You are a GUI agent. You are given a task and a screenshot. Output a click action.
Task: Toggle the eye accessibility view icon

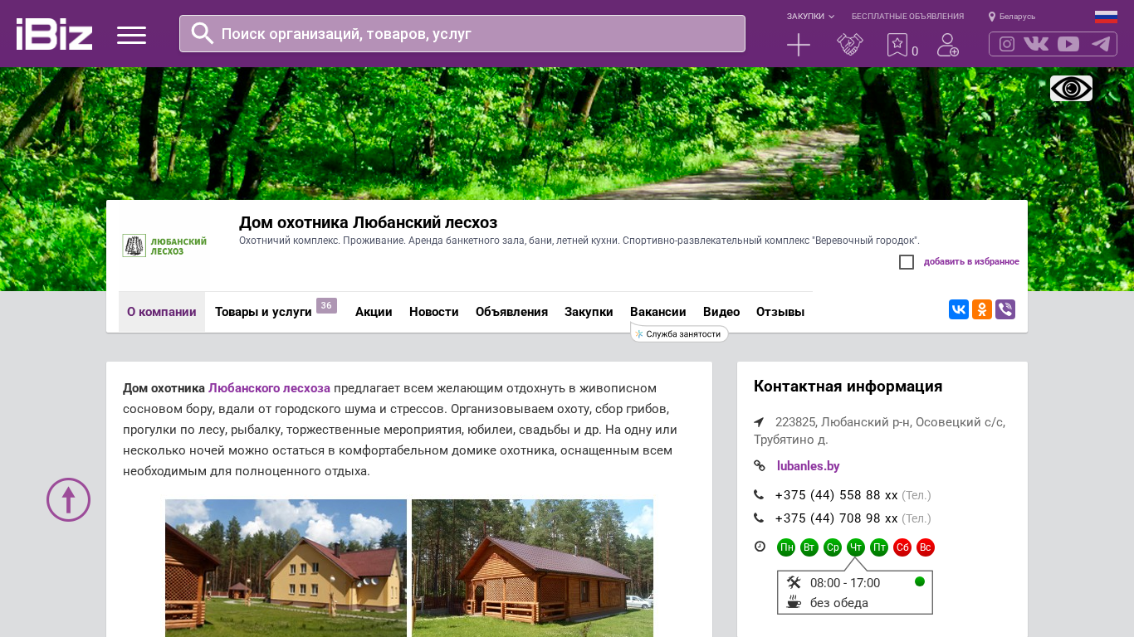1071,88
